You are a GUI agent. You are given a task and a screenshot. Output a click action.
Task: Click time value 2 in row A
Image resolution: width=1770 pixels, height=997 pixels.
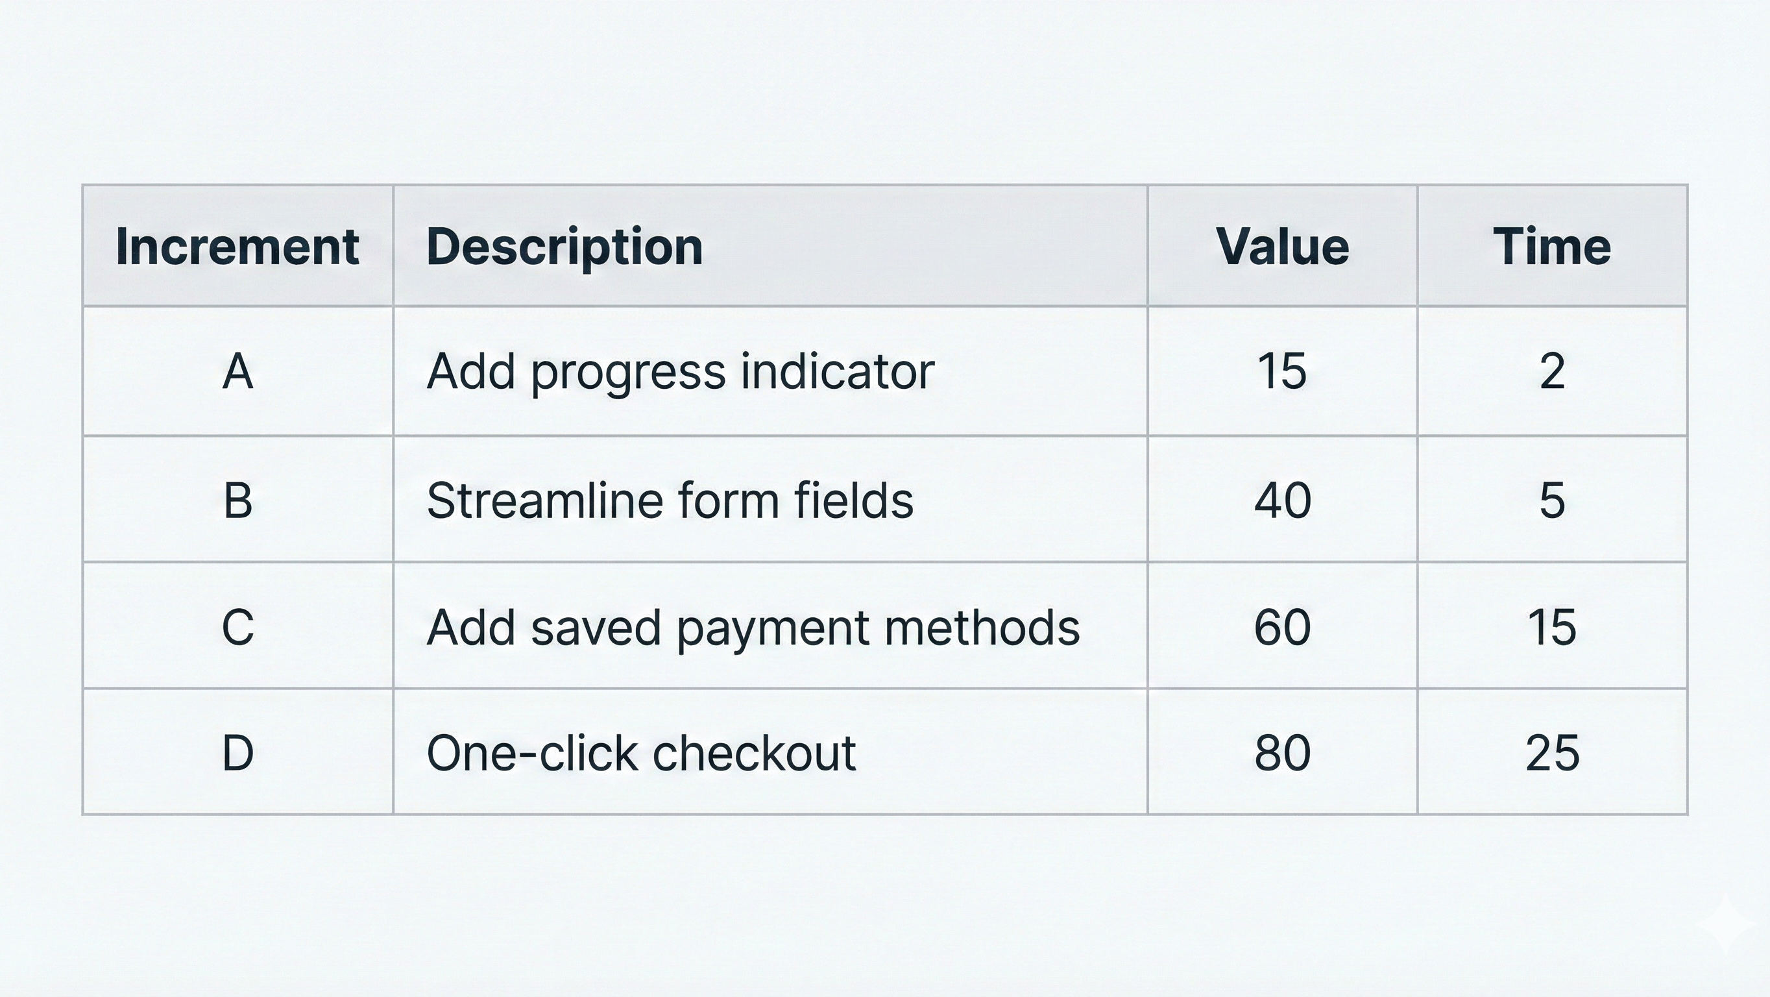[1552, 371]
